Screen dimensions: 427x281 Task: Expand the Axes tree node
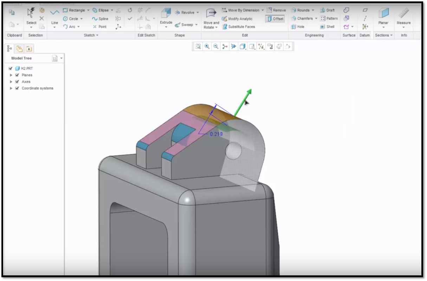pos(11,82)
